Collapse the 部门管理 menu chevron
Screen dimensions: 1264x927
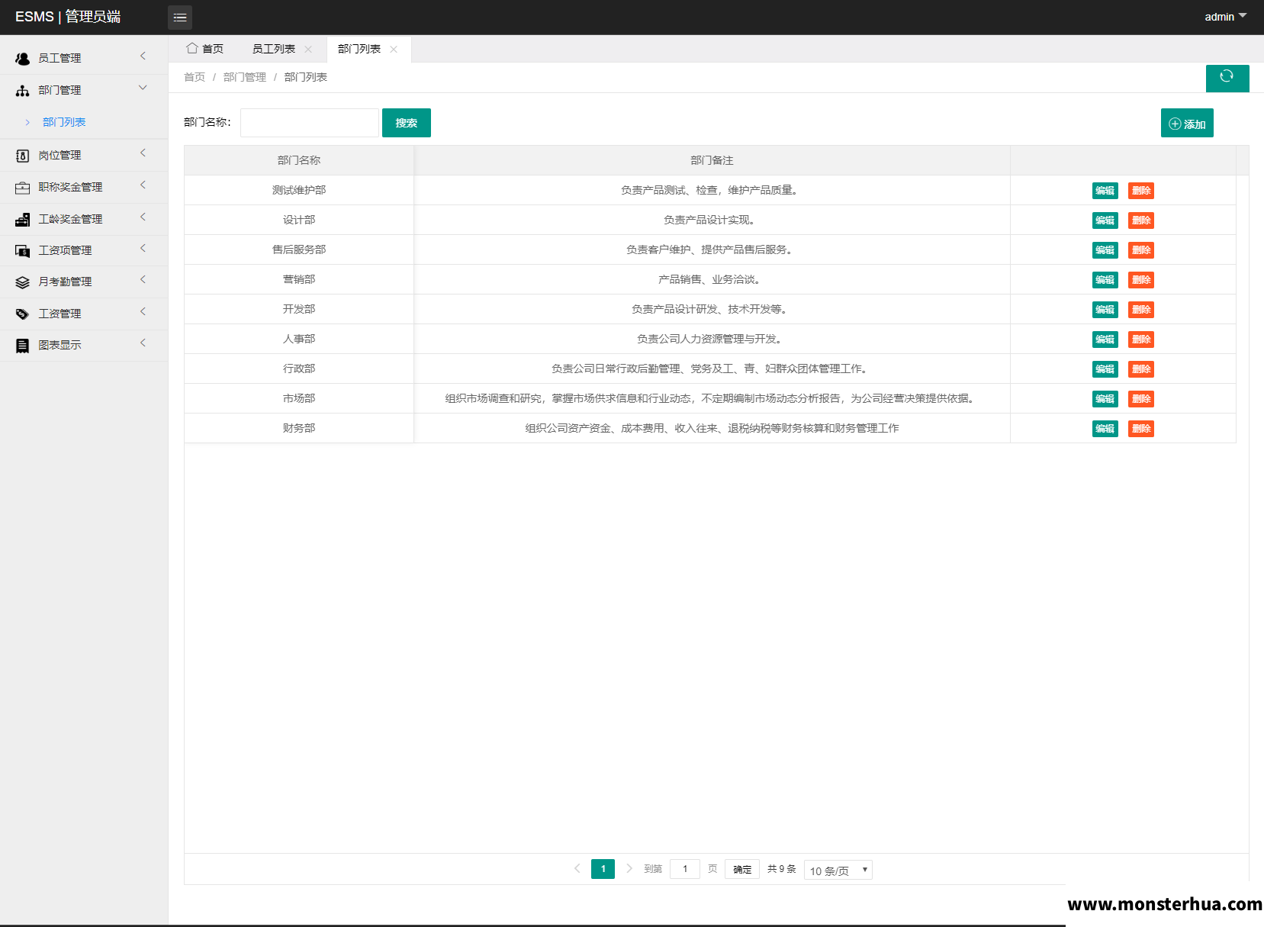[x=143, y=89]
